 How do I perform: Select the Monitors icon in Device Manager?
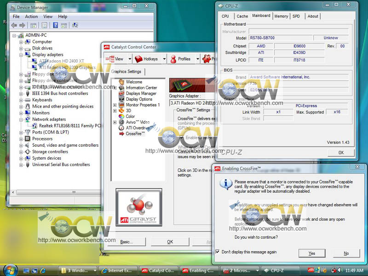[x=28, y=113]
